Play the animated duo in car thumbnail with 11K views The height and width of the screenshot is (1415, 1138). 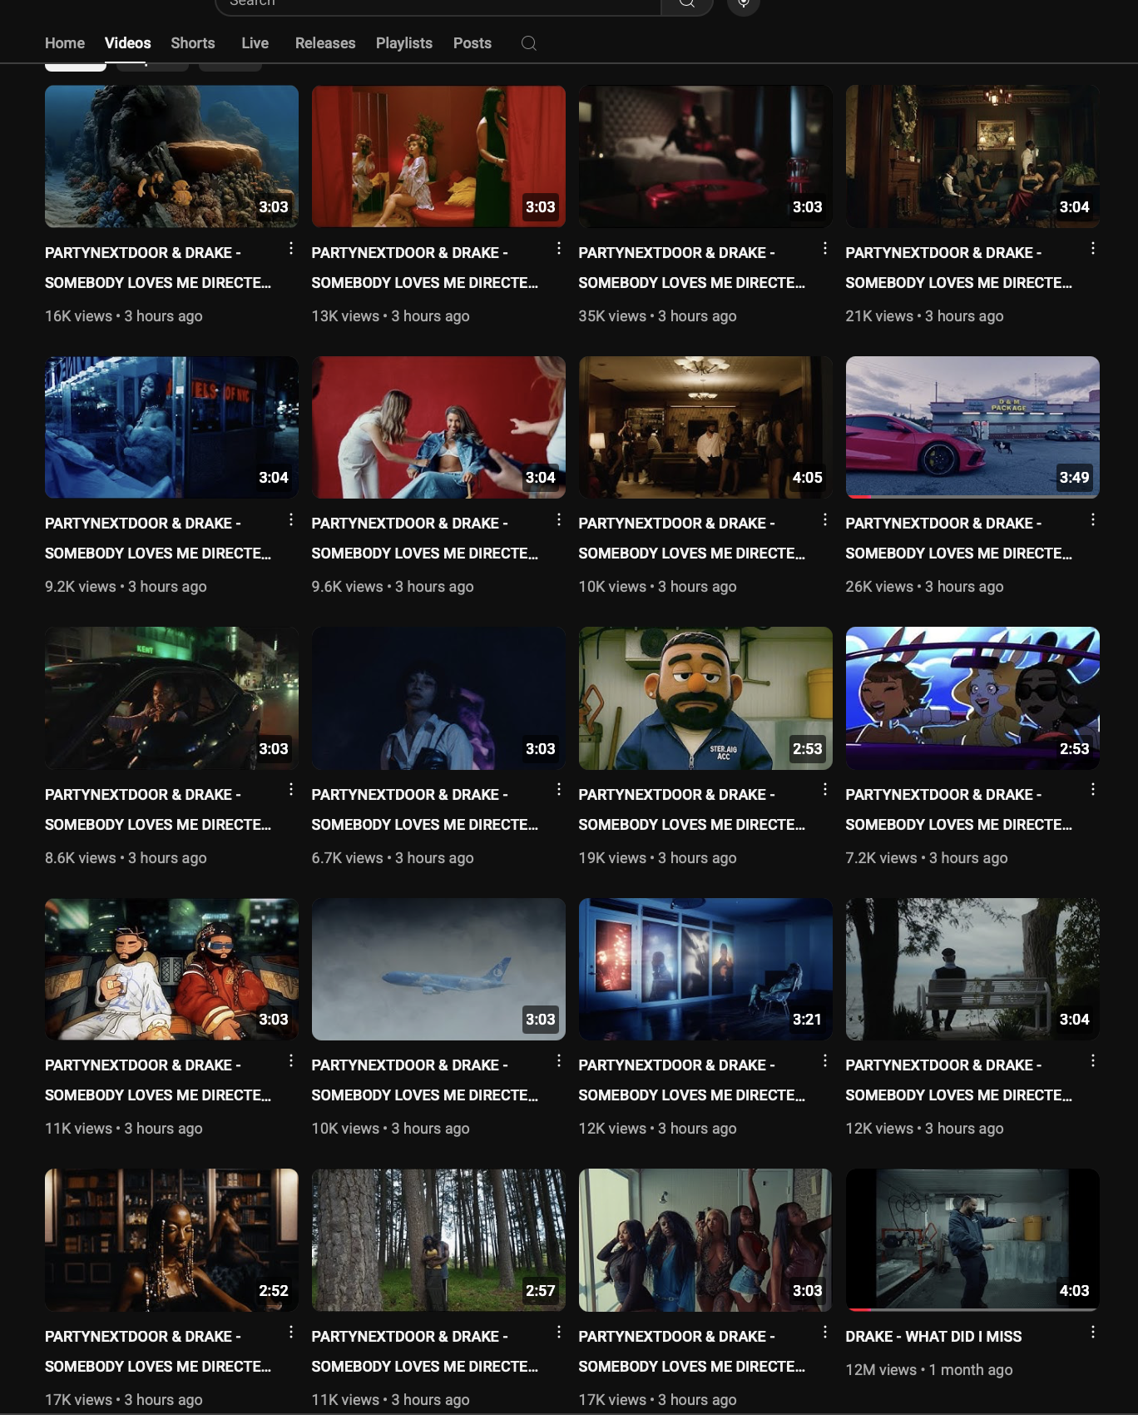[x=171, y=969]
